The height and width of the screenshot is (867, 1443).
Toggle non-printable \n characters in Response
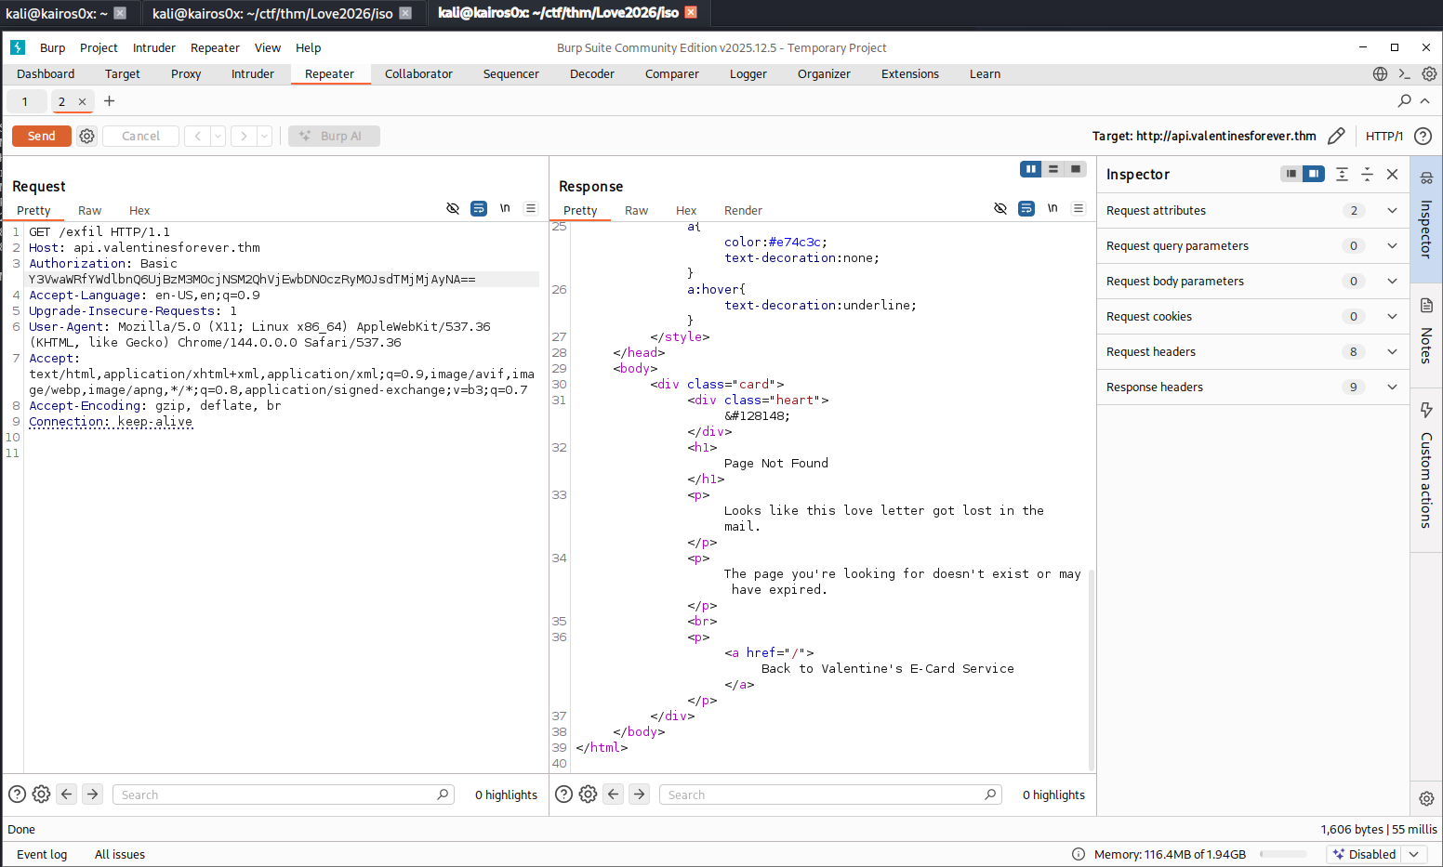coord(1052,208)
